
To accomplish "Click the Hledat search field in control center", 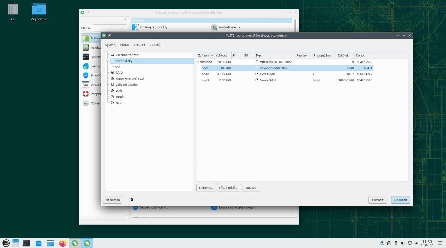I will pos(110,28).
